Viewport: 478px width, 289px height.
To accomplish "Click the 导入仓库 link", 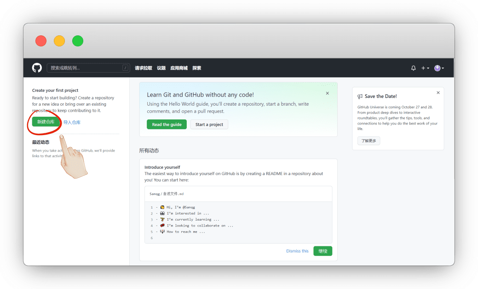I will pyautogui.click(x=72, y=122).
